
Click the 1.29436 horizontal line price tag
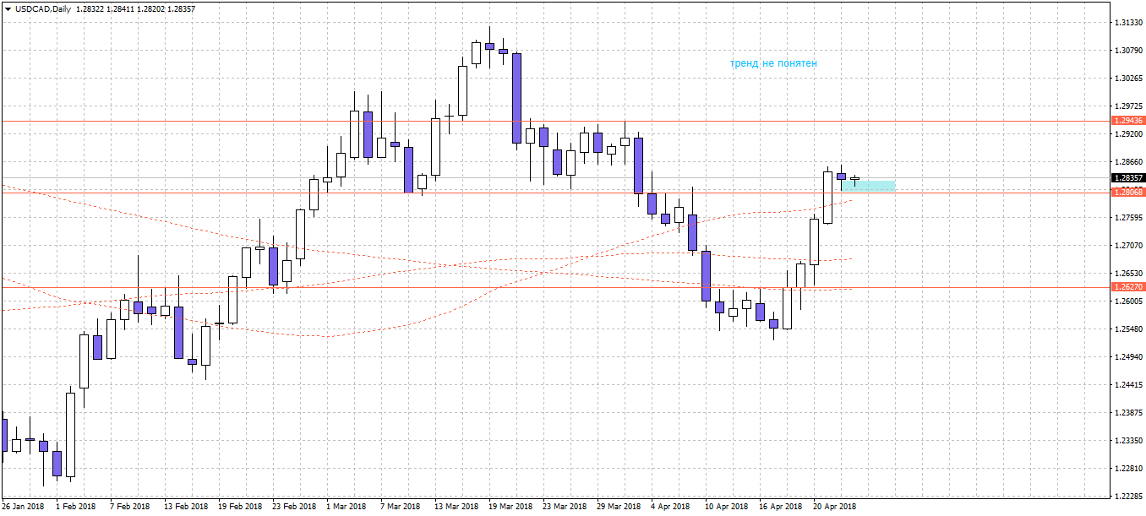1129,121
